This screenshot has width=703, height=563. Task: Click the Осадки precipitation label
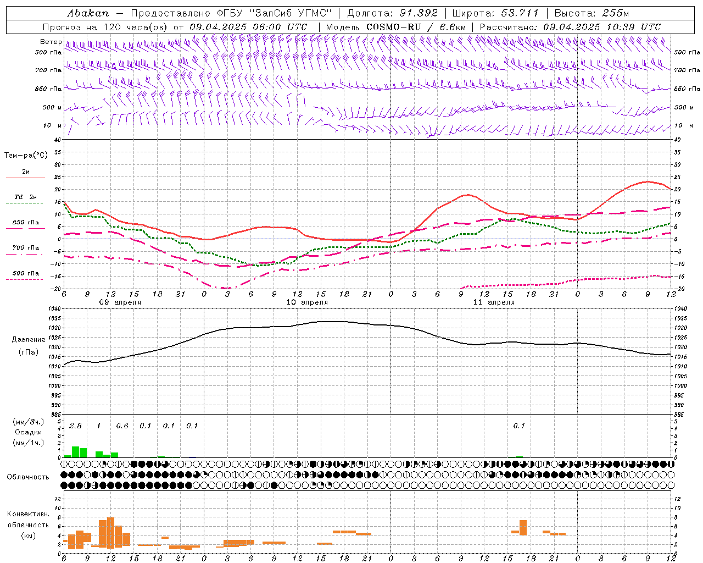point(29,432)
